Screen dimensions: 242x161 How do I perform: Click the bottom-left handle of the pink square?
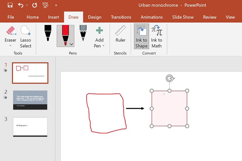click(152, 126)
